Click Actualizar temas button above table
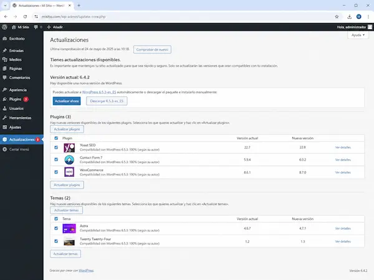Viewport: 374px width, 280px height. [x=66, y=210]
